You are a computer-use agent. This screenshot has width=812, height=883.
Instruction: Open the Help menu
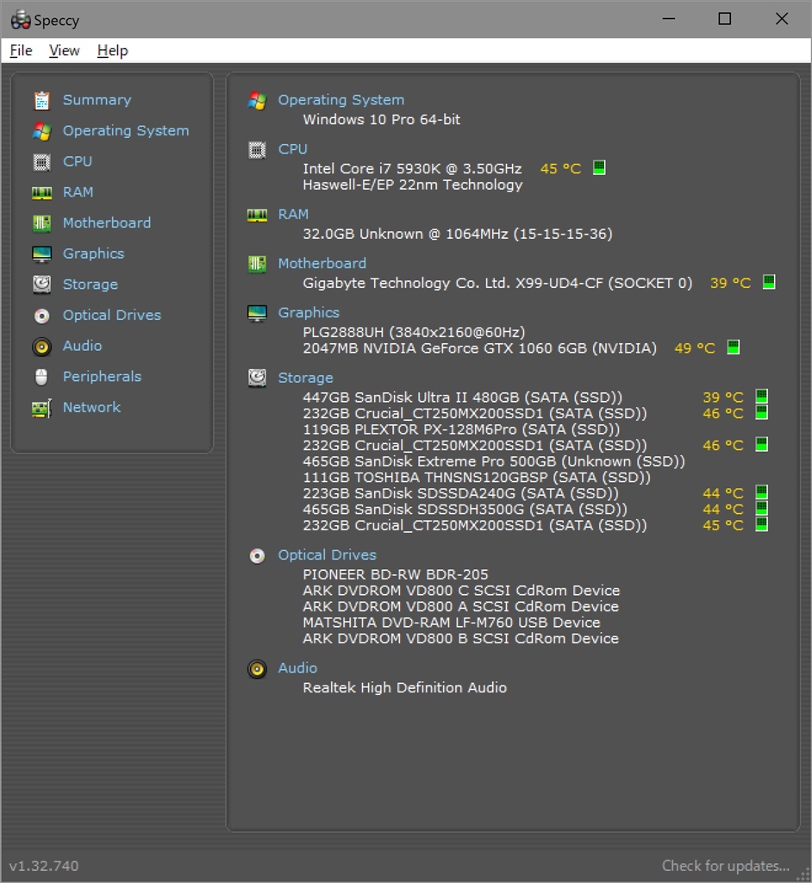(112, 51)
